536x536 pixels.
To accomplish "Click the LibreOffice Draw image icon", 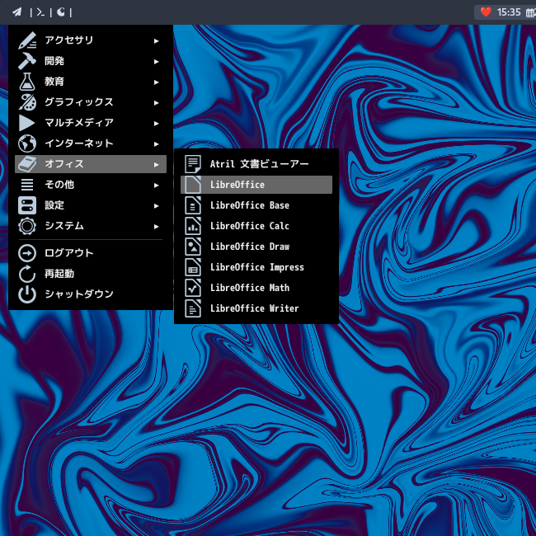I will (x=193, y=247).
